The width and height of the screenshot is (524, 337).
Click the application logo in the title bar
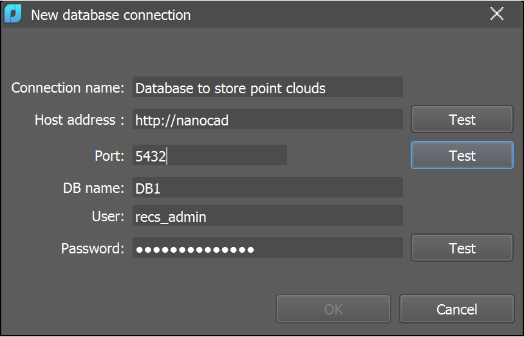coord(13,14)
